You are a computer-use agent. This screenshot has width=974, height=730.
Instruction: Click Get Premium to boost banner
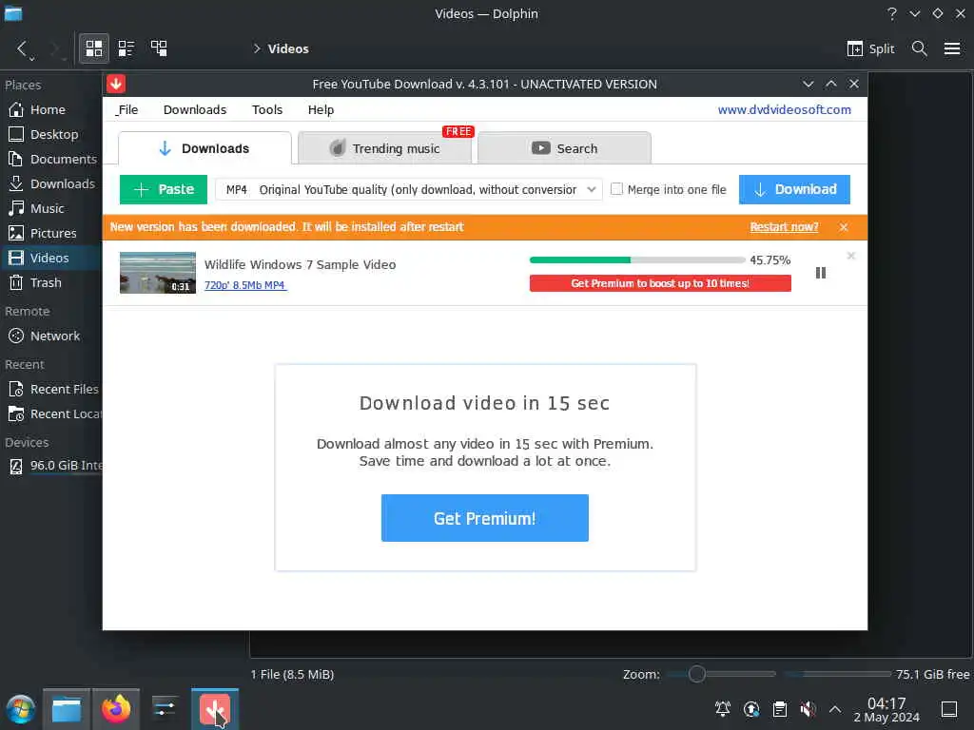[x=660, y=283]
